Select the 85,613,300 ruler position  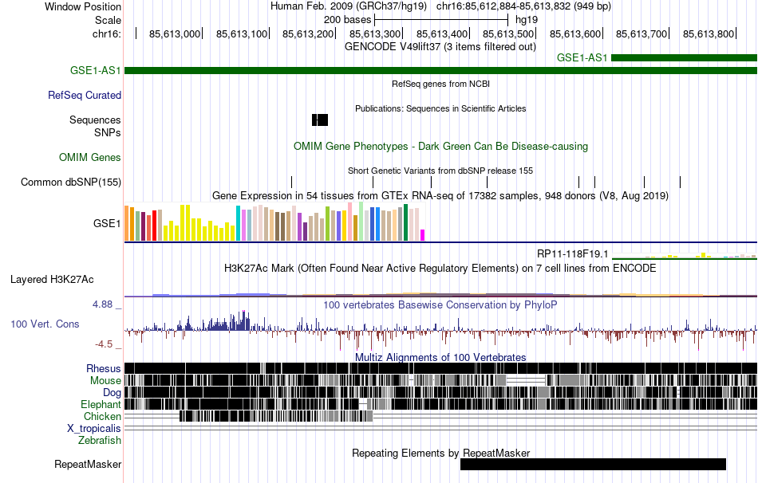[x=375, y=33]
